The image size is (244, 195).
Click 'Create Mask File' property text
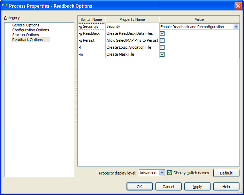click(120, 54)
